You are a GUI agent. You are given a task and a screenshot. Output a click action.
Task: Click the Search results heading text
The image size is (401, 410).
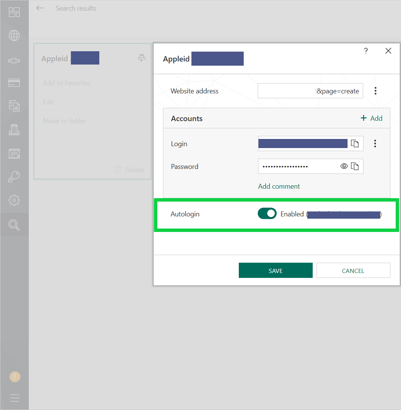[x=76, y=8]
